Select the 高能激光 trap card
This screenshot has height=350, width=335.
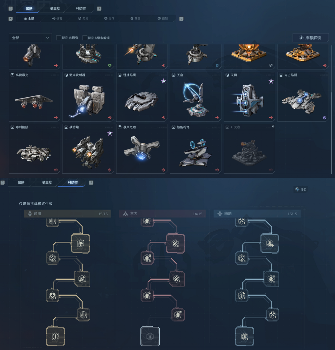coord(34,96)
